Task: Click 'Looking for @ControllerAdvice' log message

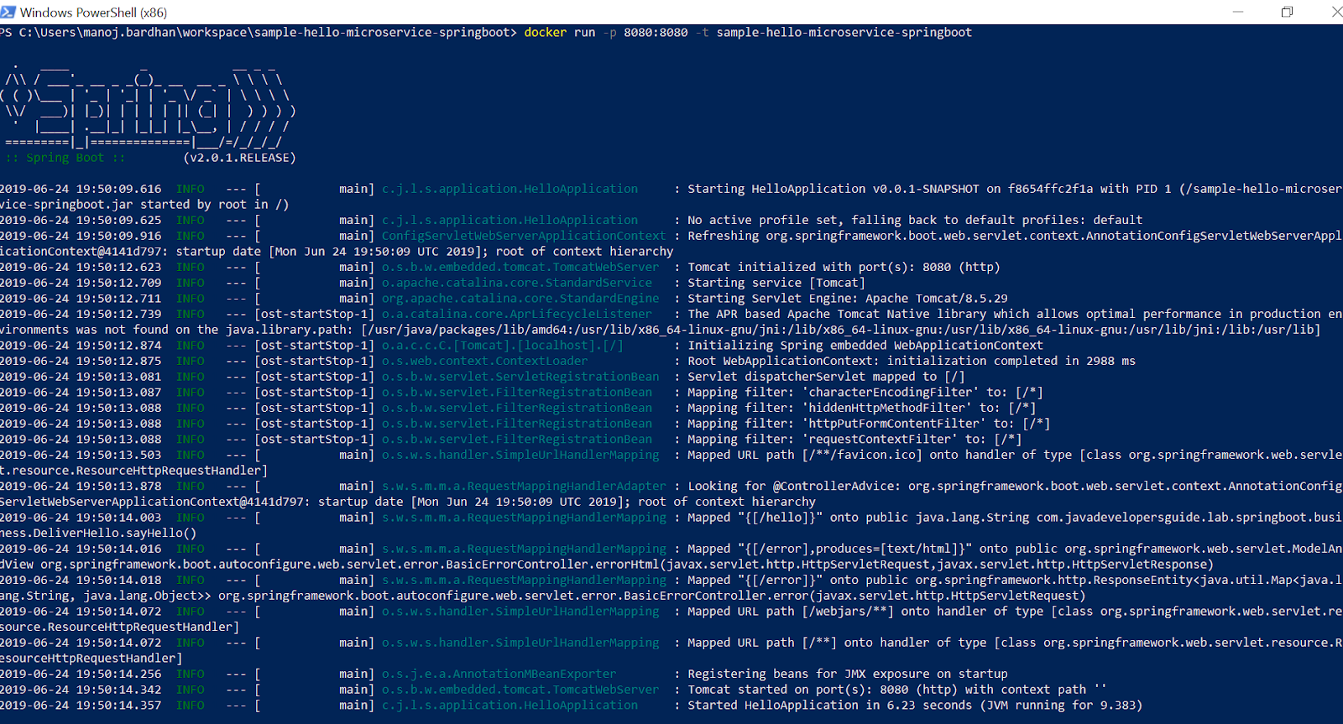Action: pyautogui.click(x=794, y=487)
